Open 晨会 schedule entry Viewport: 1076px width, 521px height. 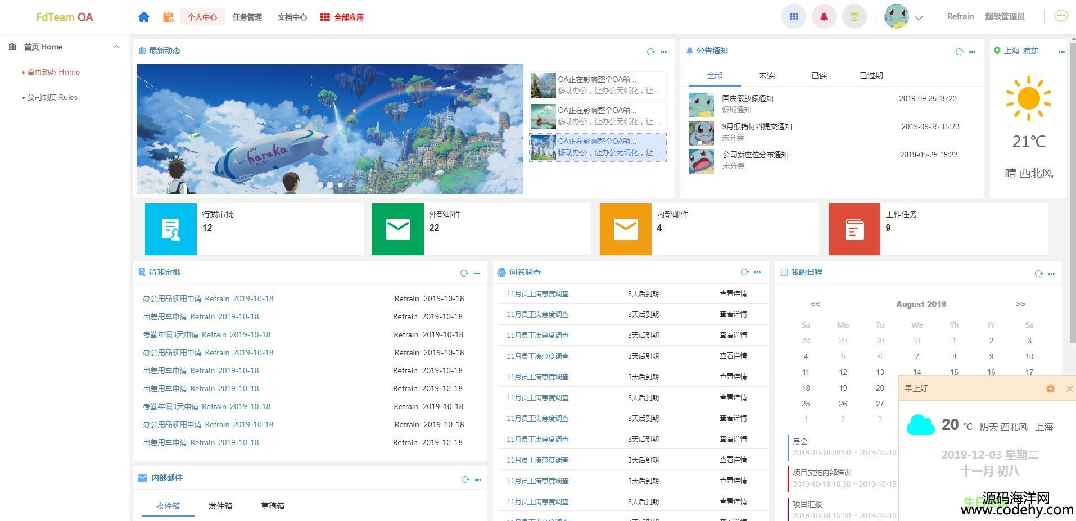click(801, 441)
